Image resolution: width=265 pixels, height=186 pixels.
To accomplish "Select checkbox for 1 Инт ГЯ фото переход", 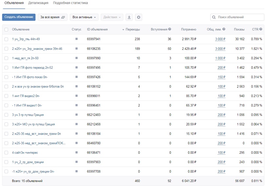I will coord(6,67).
